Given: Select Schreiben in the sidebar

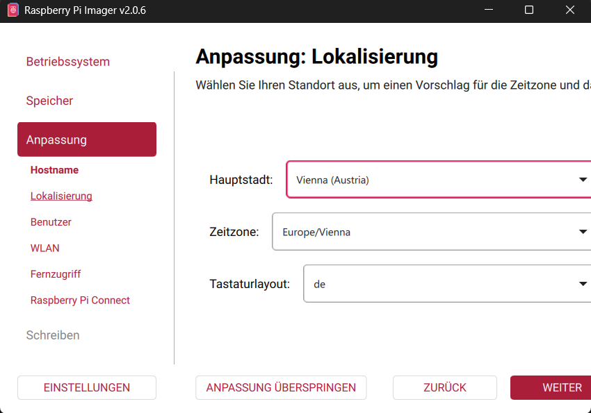Looking at the screenshot, I should coord(52,335).
